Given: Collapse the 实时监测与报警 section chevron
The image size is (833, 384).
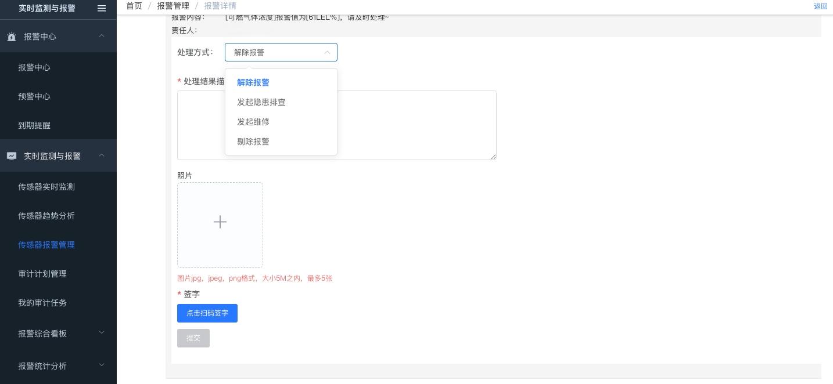Looking at the screenshot, I should point(102,155).
